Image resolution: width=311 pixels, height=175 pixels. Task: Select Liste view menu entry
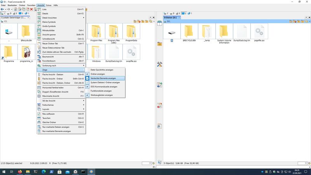point(61,9)
